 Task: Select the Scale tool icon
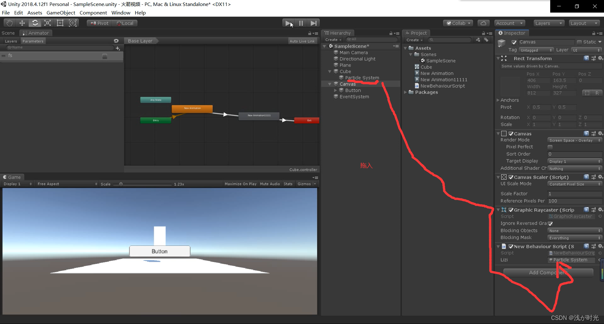[48, 23]
